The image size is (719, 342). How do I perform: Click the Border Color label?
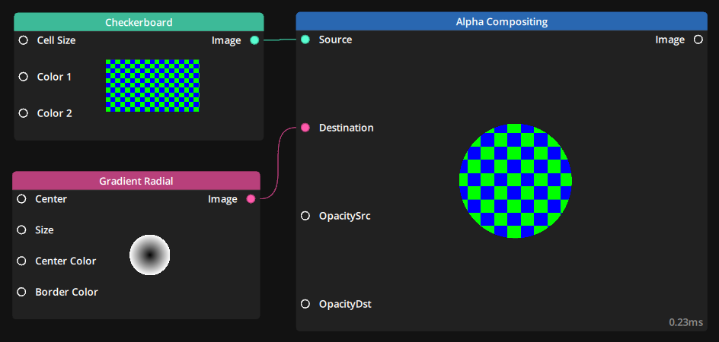coord(66,292)
